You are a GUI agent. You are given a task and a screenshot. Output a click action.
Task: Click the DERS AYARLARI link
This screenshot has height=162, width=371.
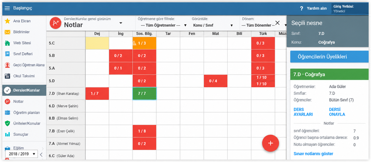(x=303, y=112)
